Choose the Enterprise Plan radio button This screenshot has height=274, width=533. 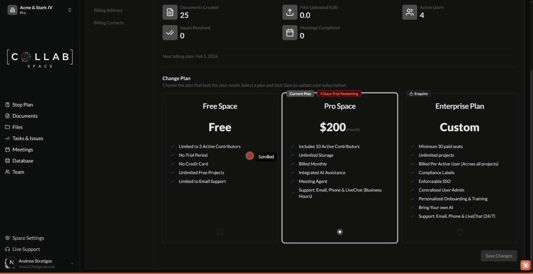(x=459, y=232)
